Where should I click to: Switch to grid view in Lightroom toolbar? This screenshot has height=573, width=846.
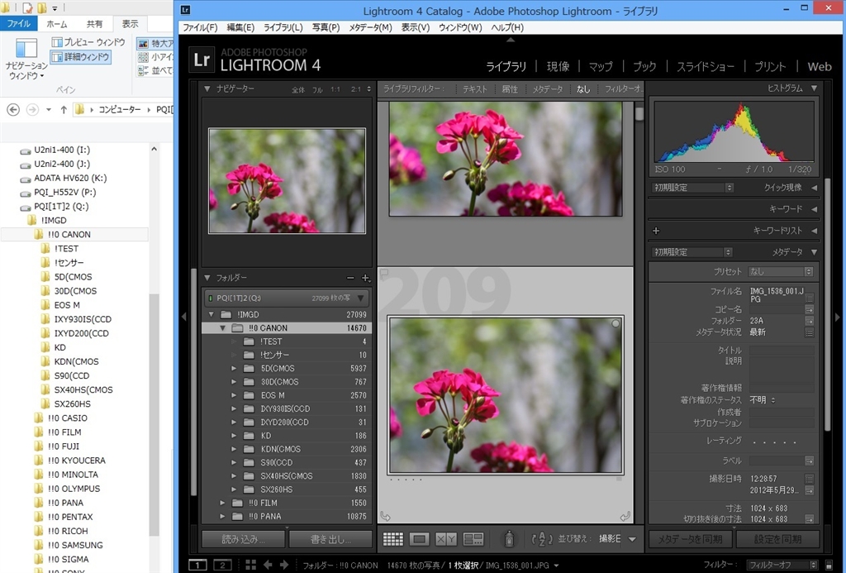[392, 538]
